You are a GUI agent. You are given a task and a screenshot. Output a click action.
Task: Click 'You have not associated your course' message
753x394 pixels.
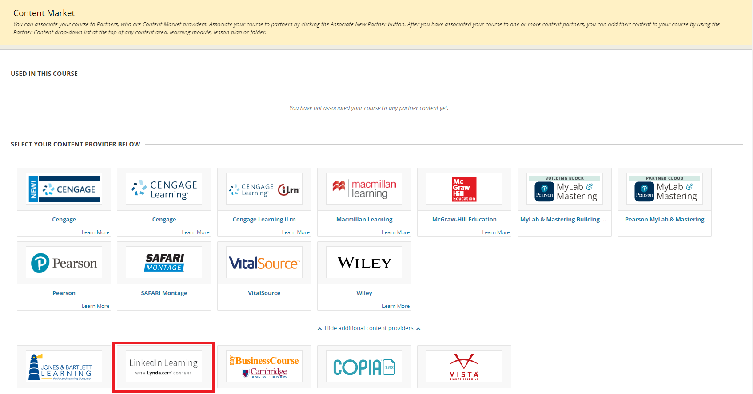pyautogui.click(x=369, y=108)
